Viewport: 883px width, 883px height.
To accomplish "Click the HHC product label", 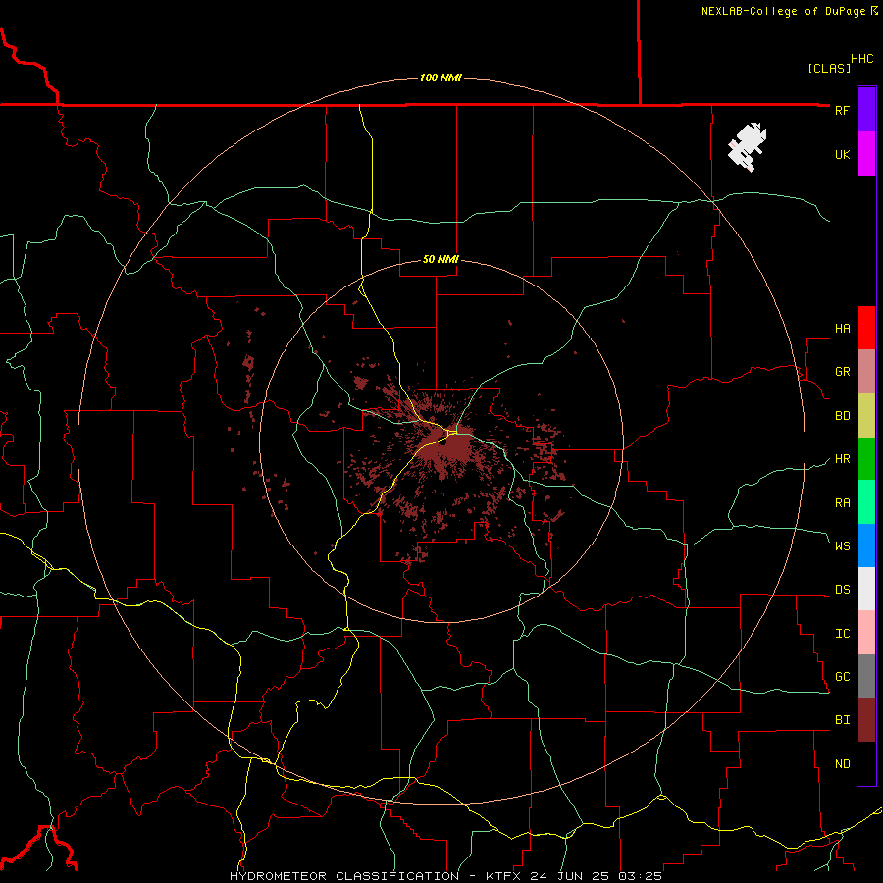I will pyautogui.click(x=861, y=59).
